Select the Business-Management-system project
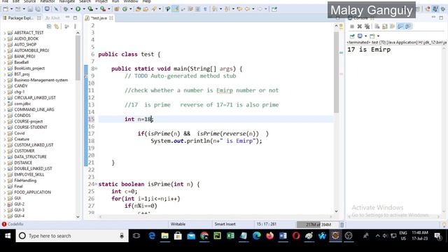Image resolution: width=448 pixels, height=252 pixels. 41,80
